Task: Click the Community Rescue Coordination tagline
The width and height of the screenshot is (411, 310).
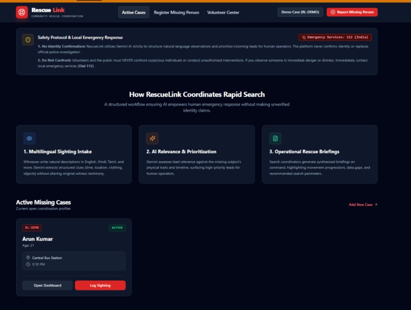Action: (57, 16)
